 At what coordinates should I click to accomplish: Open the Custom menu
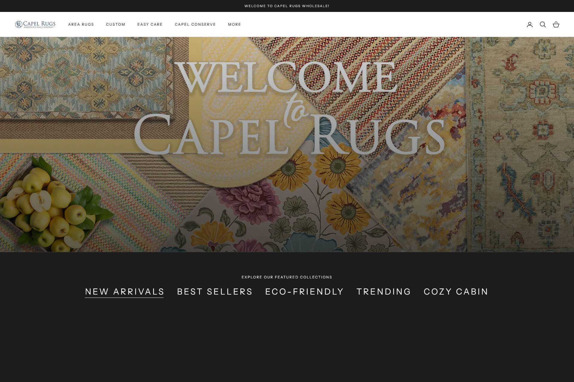tap(116, 24)
